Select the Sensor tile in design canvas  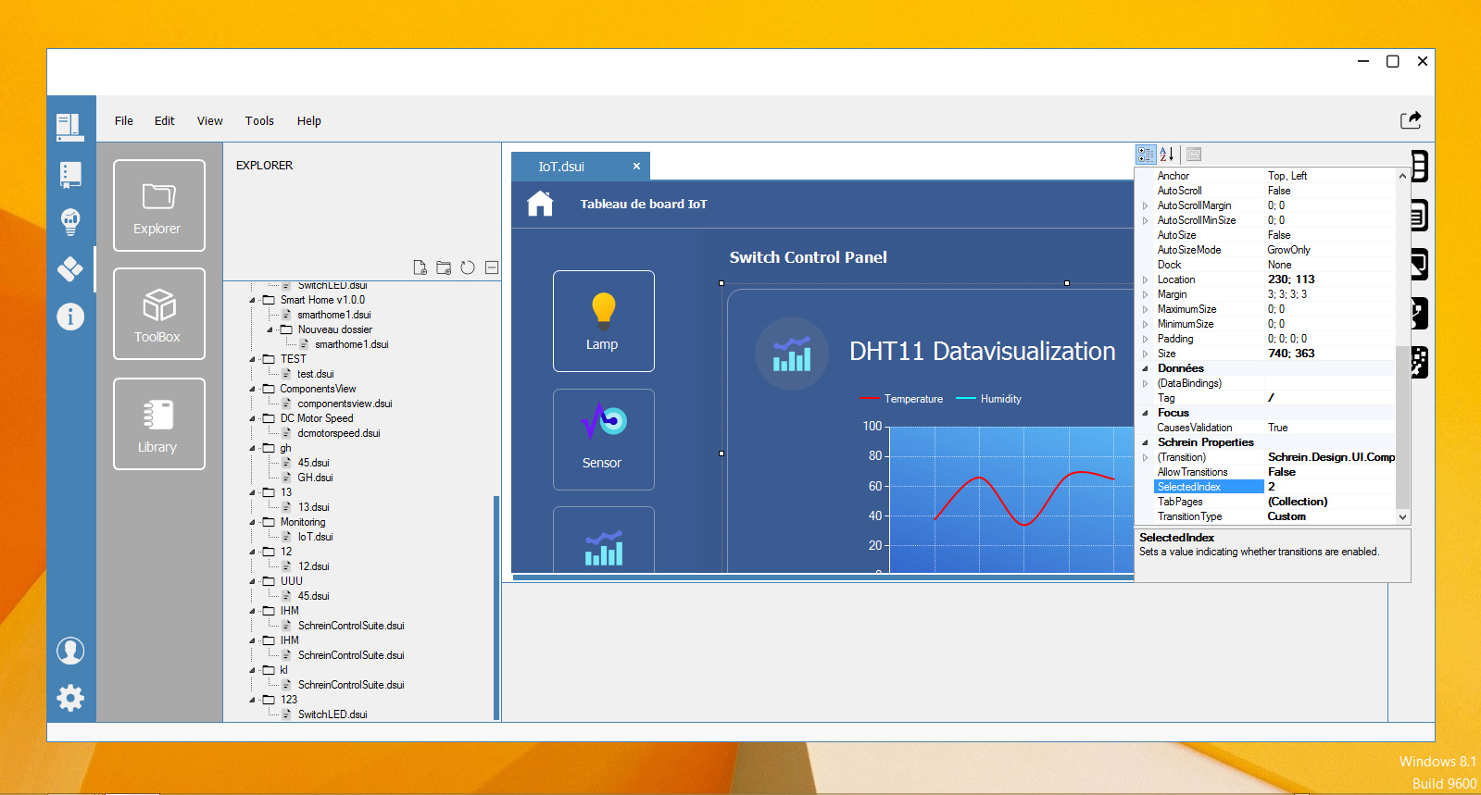coord(604,440)
